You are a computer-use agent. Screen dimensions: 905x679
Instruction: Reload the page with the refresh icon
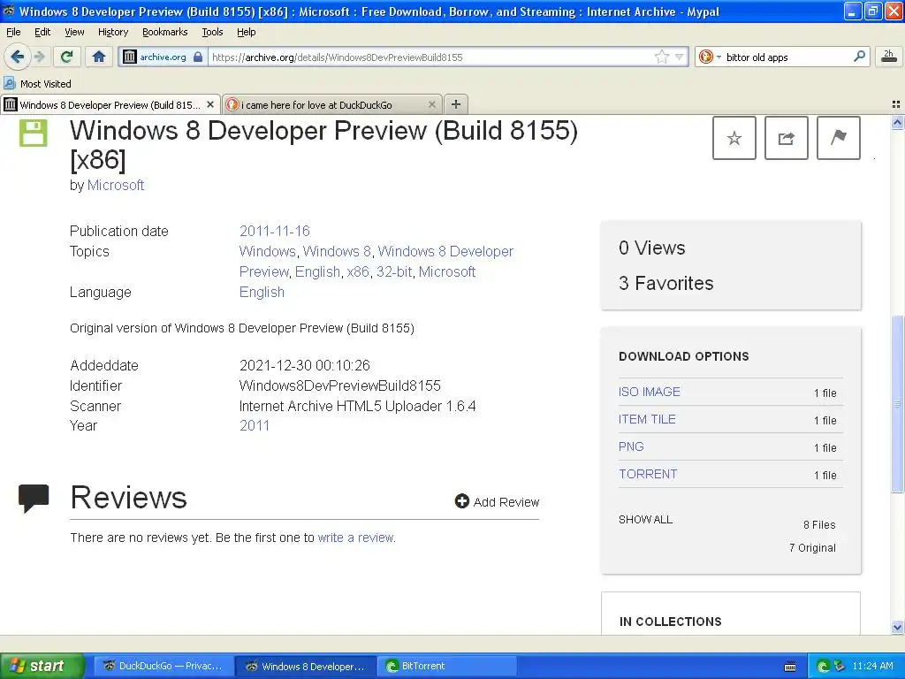(x=67, y=57)
